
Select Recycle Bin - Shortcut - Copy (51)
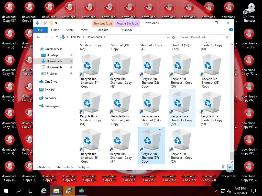[91, 108]
